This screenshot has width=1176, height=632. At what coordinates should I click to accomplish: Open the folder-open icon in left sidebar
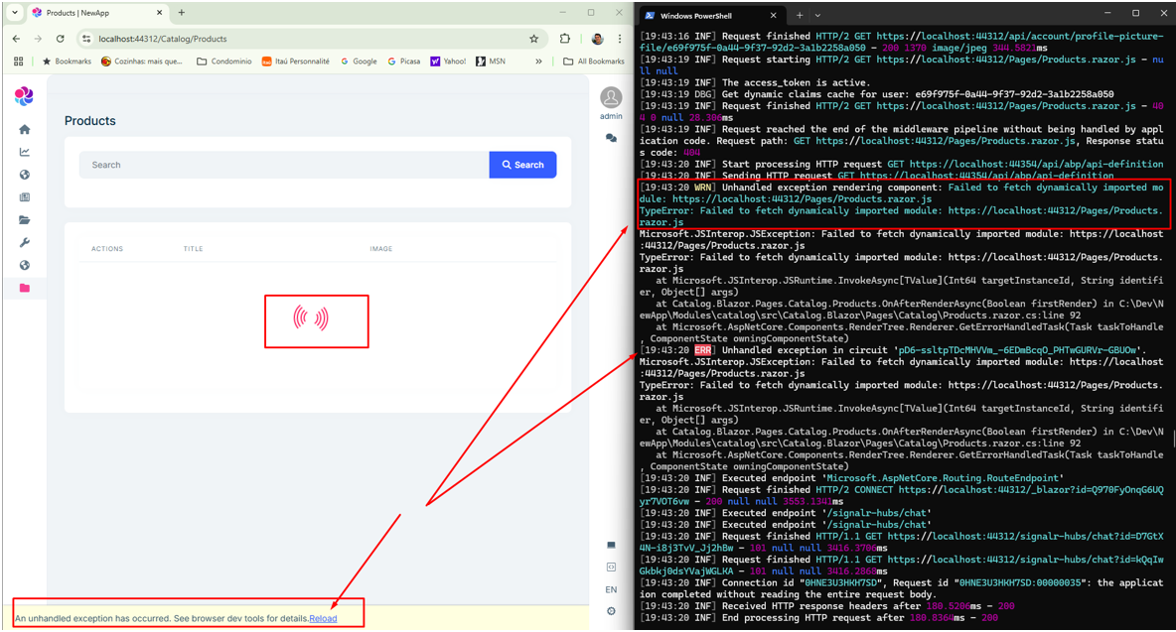25,220
